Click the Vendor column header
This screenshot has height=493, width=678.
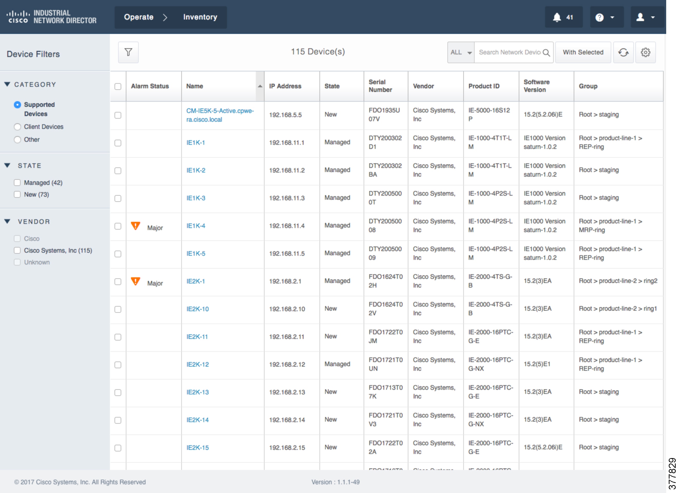click(x=423, y=86)
